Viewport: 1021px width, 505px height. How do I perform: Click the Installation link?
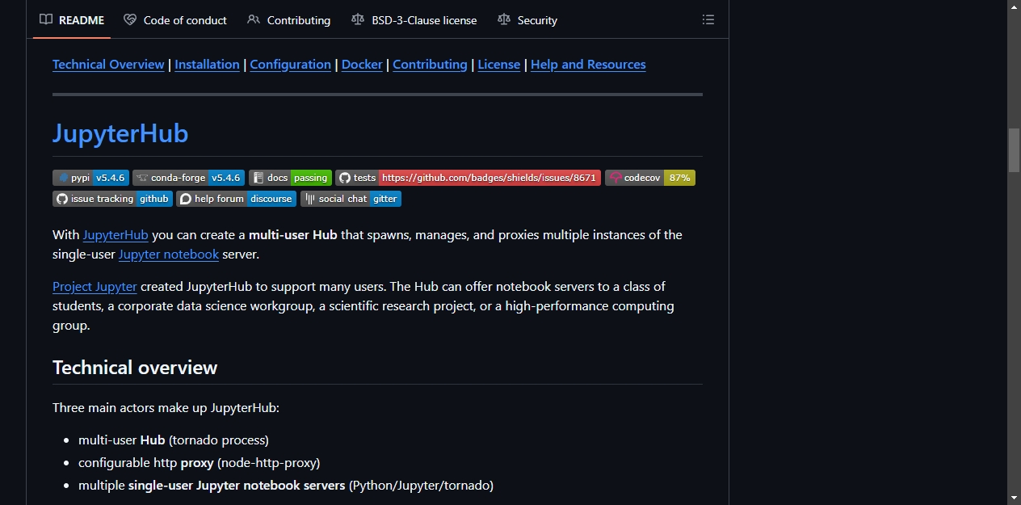click(207, 65)
